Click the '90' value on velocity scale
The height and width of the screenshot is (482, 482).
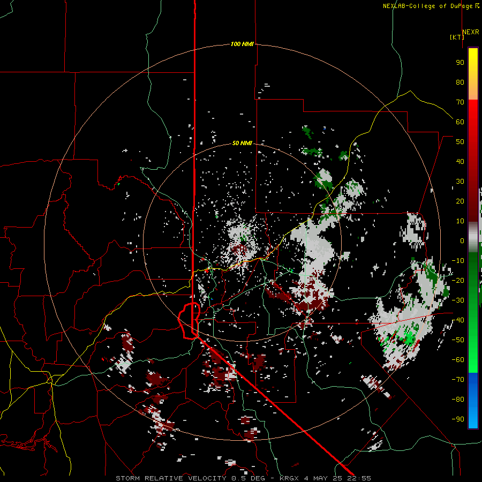click(x=460, y=63)
